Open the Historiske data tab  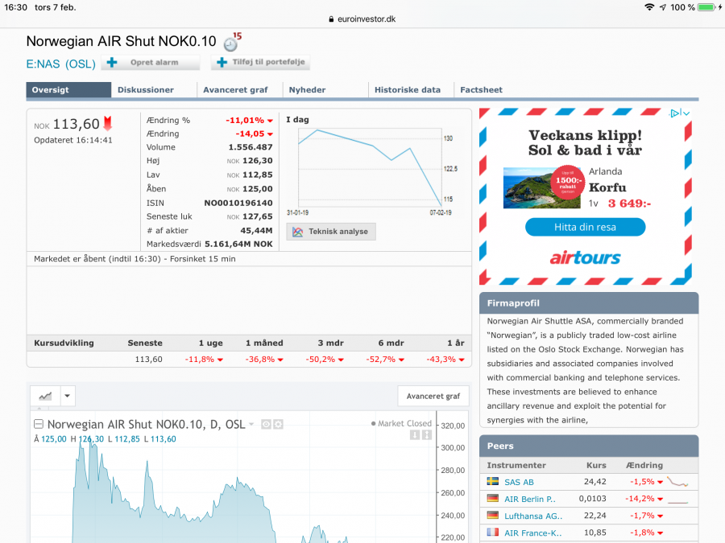[408, 90]
